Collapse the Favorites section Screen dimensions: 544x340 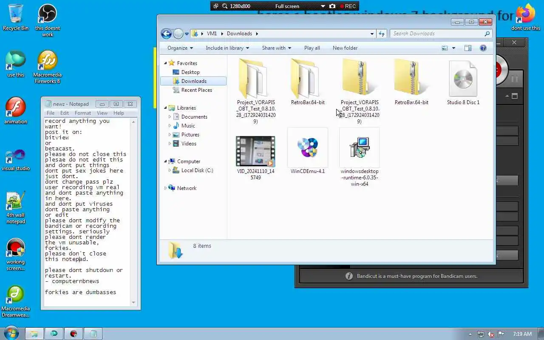click(166, 63)
